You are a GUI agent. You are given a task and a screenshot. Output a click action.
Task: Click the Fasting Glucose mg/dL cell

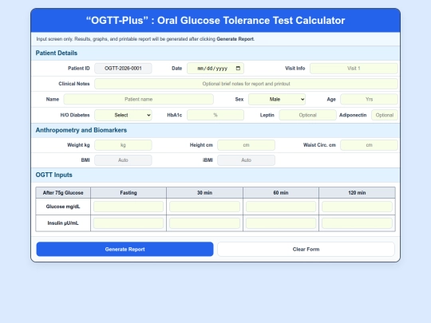pos(129,207)
